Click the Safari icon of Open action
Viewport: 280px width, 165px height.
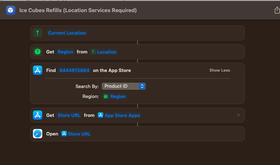coord(38,134)
